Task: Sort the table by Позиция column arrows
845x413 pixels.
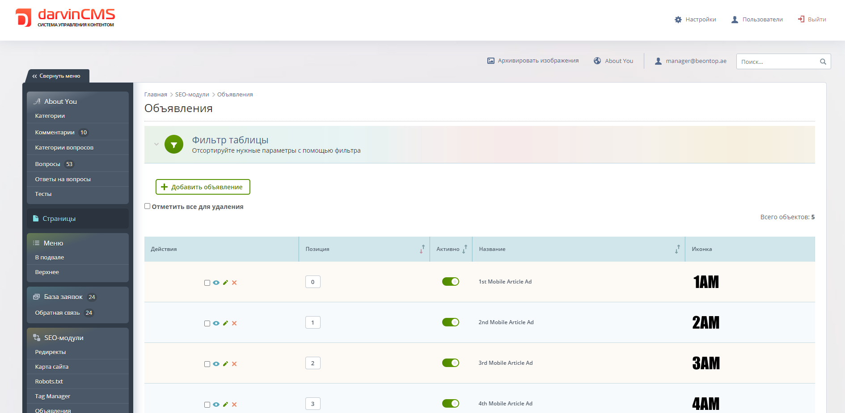Action: click(422, 249)
